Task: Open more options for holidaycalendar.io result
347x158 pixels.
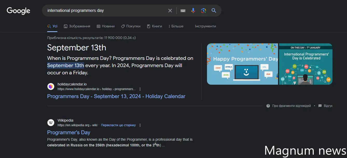Action: point(140,89)
